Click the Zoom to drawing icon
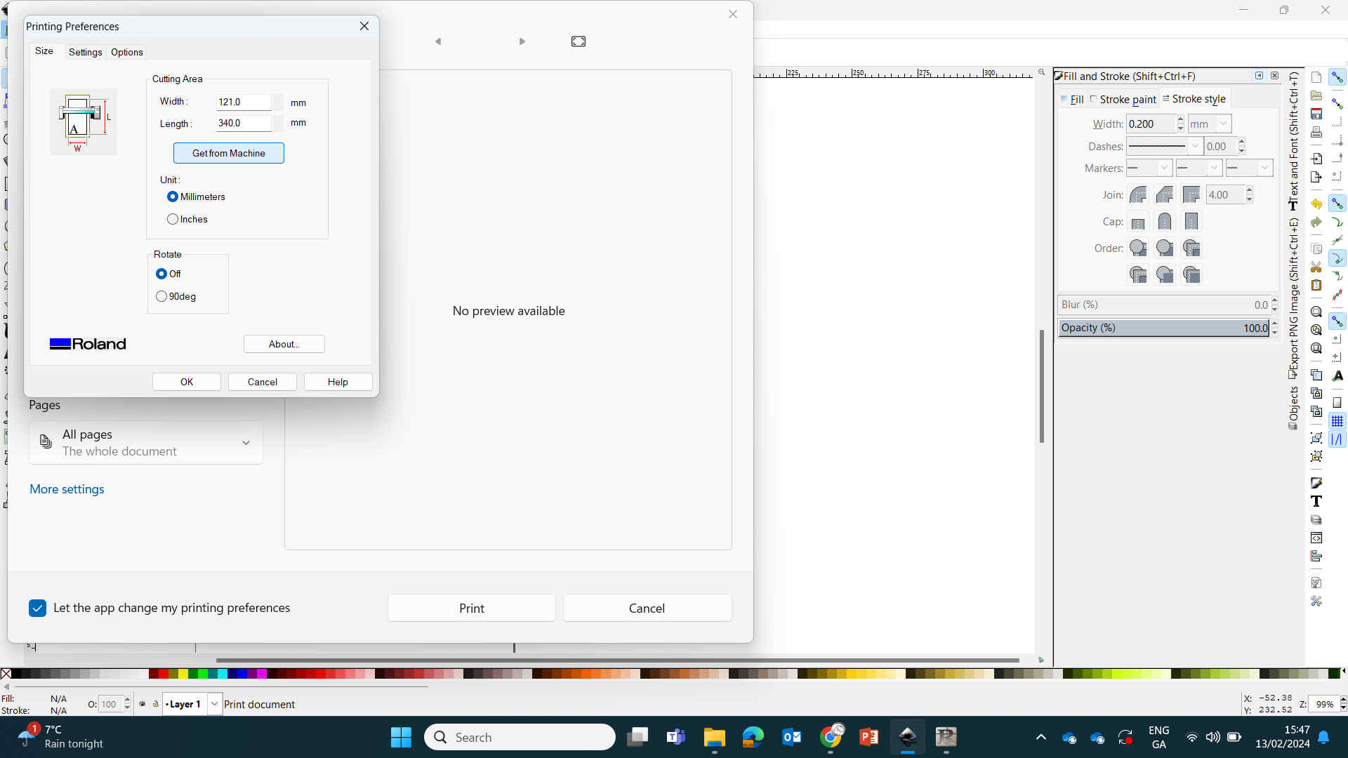The width and height of the screenshot is (1348, 758). (1316, 330)
